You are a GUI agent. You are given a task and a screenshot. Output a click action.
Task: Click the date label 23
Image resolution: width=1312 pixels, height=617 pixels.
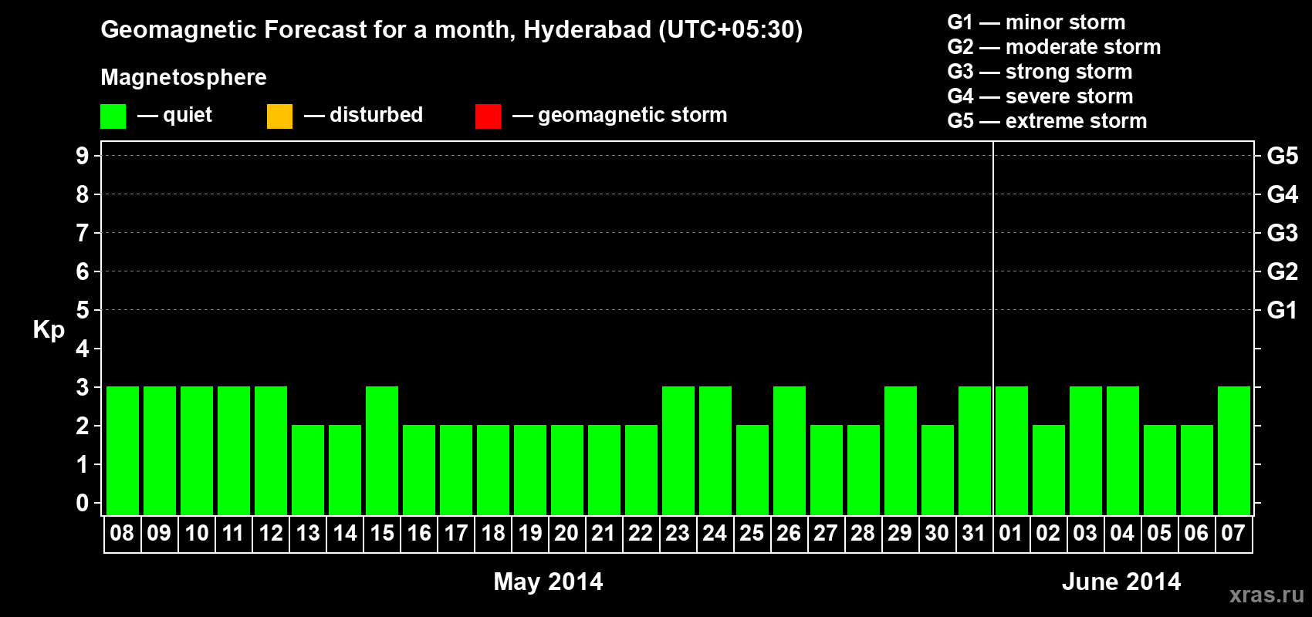click(678, 533)
